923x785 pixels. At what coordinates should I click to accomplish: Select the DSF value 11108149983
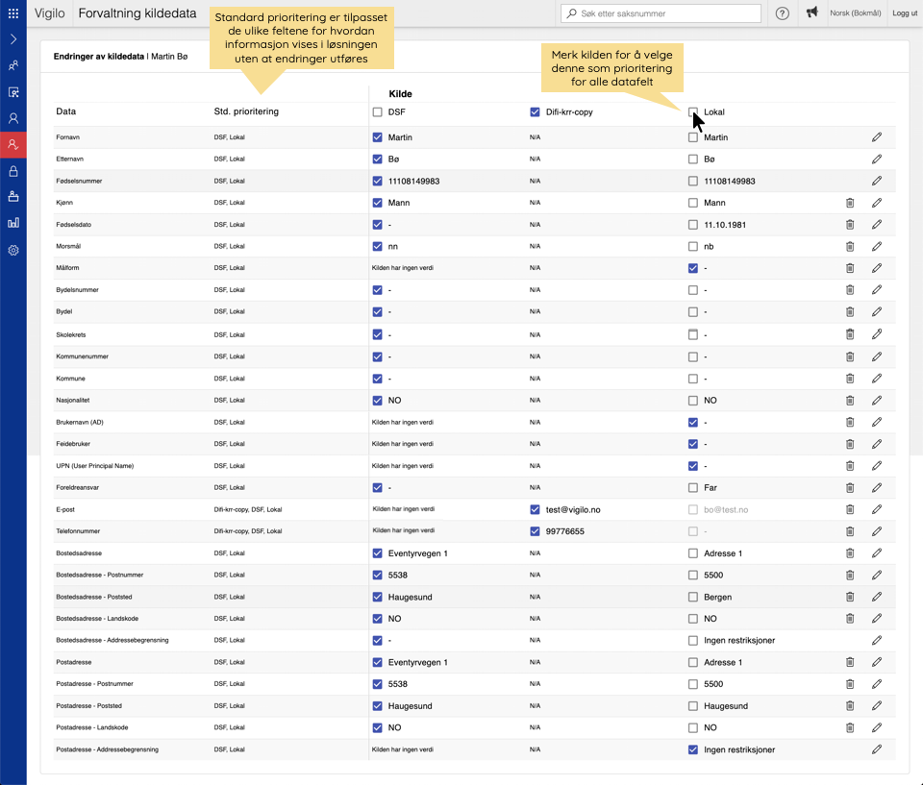click(413, 182)
